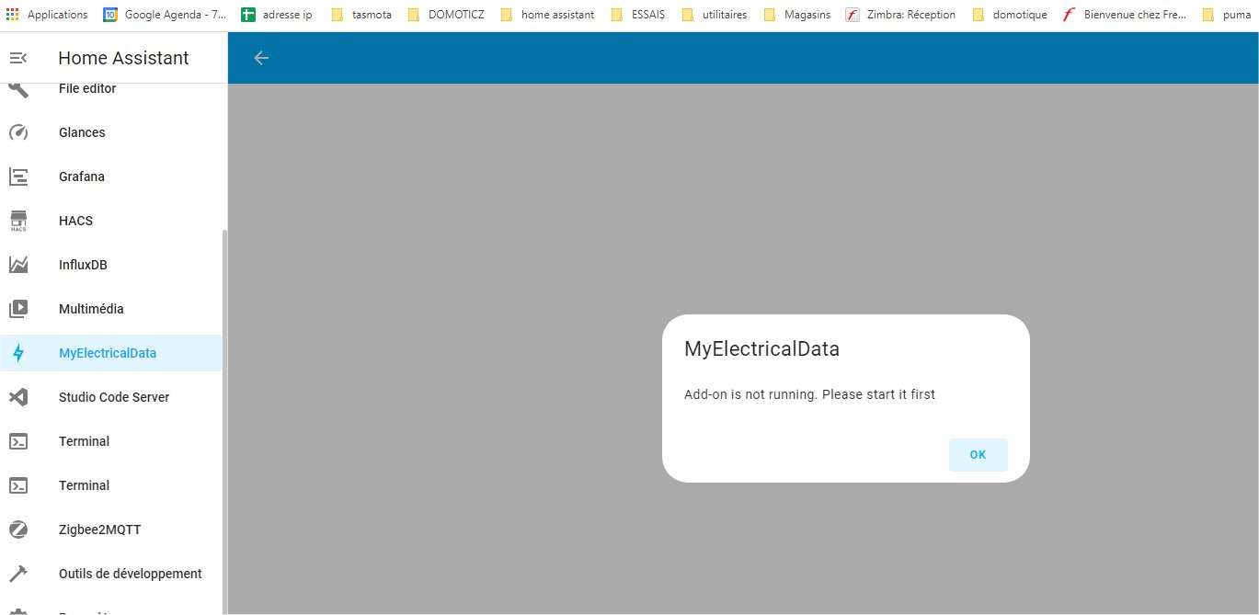
Task: Click the Multimédia play icon
Action: 18,309
